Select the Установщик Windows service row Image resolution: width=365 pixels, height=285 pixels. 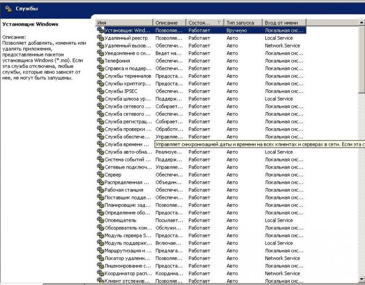127,30
